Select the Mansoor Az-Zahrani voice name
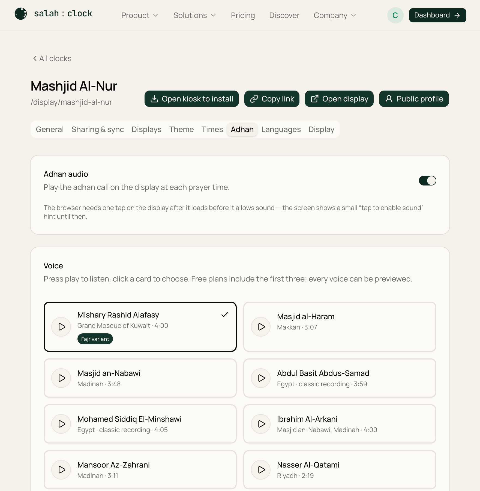The width and height of the screenshot is (480, 491). pos(113,465)
